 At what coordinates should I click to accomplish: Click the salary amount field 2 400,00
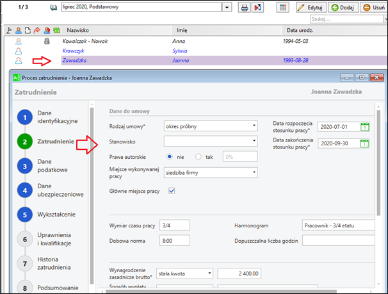[239, 274]
